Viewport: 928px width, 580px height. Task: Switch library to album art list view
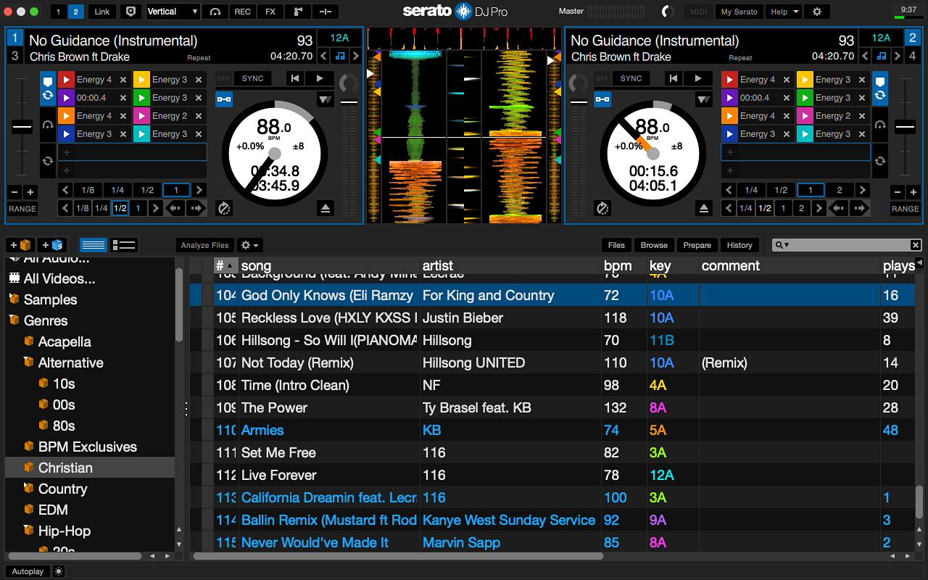pyautogui.click(x=124, y=244)
